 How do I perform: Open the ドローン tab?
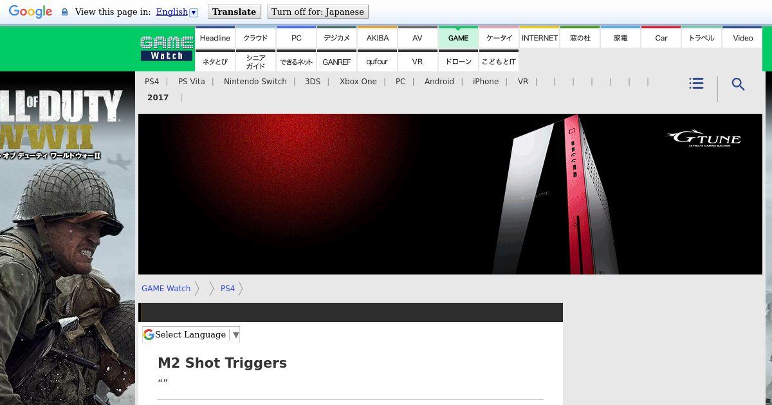pos(458,61)
